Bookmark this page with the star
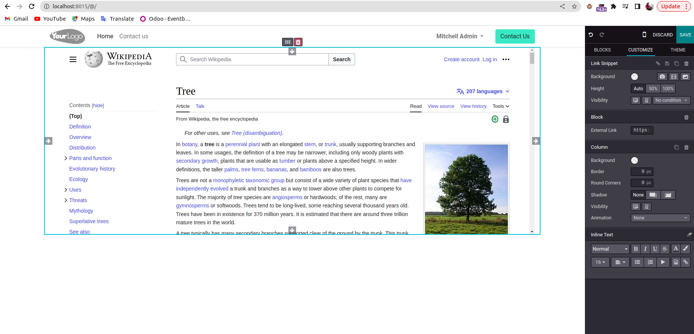Image resolution: width=694 pixels, height=334 pixels. pos(574,6)
